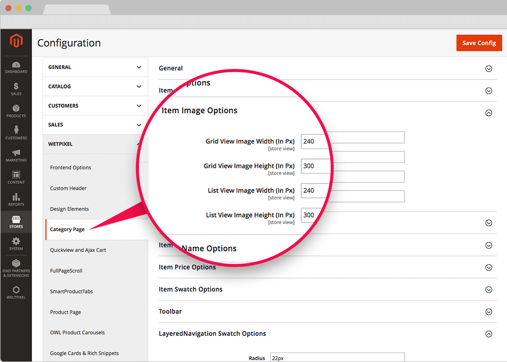507x362 pixels.
Task: Open Find Partners & Extensions icon
Action: coord(16,268)
